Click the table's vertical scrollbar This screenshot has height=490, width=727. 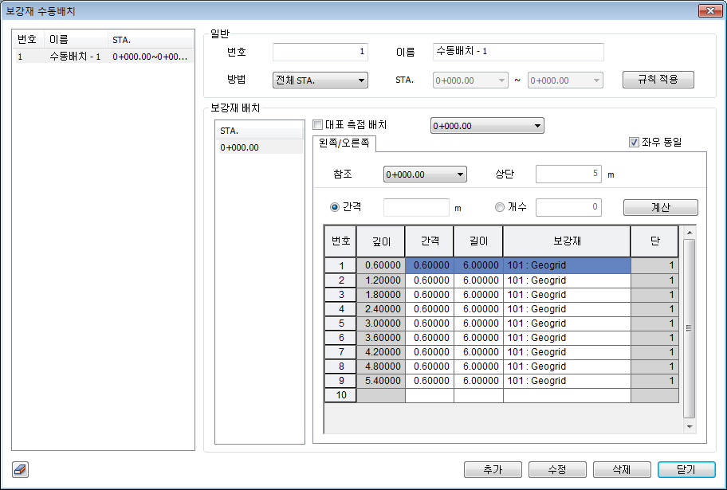coord(690,327)
